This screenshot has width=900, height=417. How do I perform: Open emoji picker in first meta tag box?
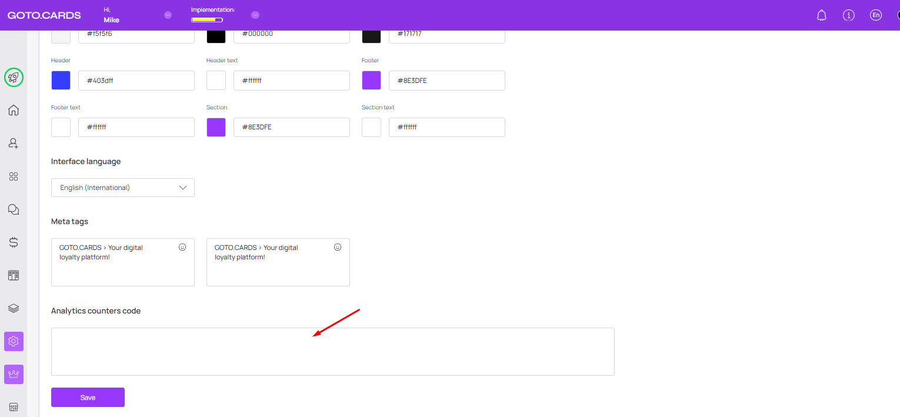pos(182,247)
